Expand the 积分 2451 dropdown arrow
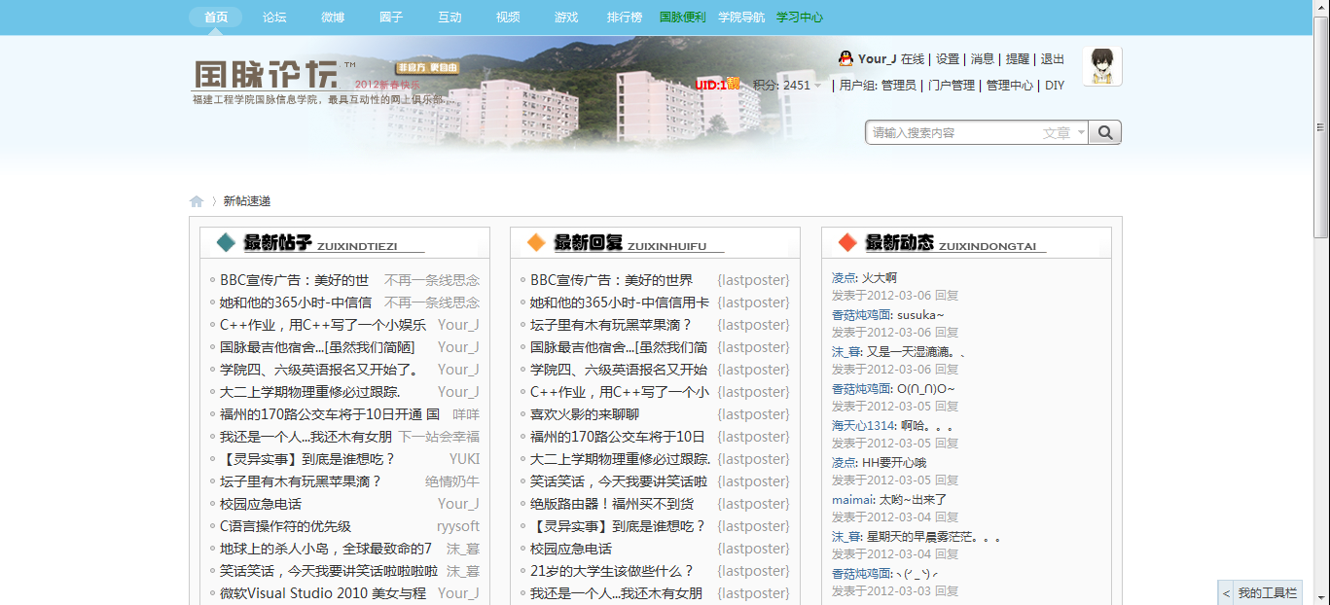The width and height of the screenshot is (1330, 605). tap(818, 86)
